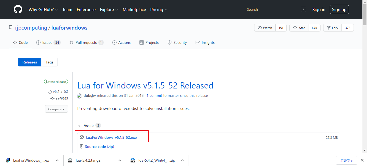Click the 全部显示 button in download bar
This screenshot has width=367, height=167.
click(x=346, y=160)
